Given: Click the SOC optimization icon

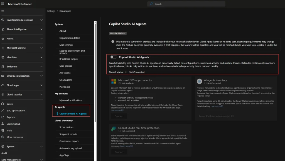Looking at the screenshot, I should (3, 110).
